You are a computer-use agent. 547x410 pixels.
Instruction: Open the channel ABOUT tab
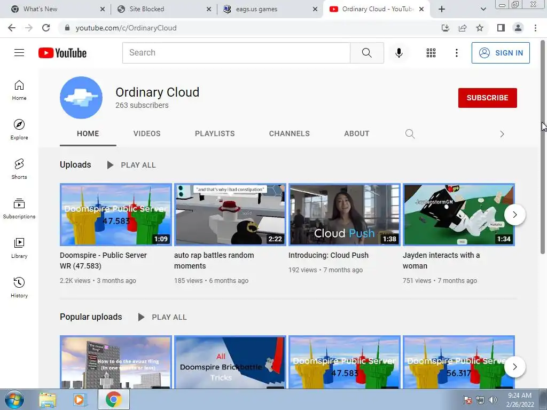[356, 133]
